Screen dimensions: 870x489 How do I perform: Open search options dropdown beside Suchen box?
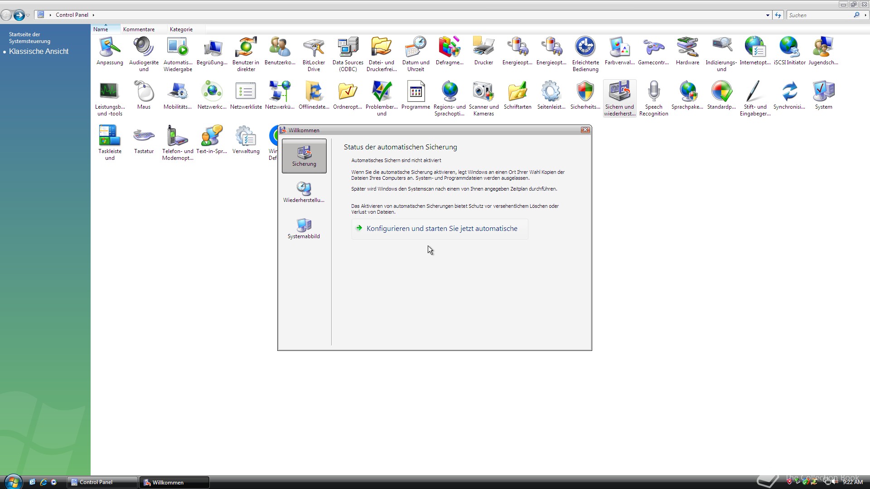tap(865, 15)
